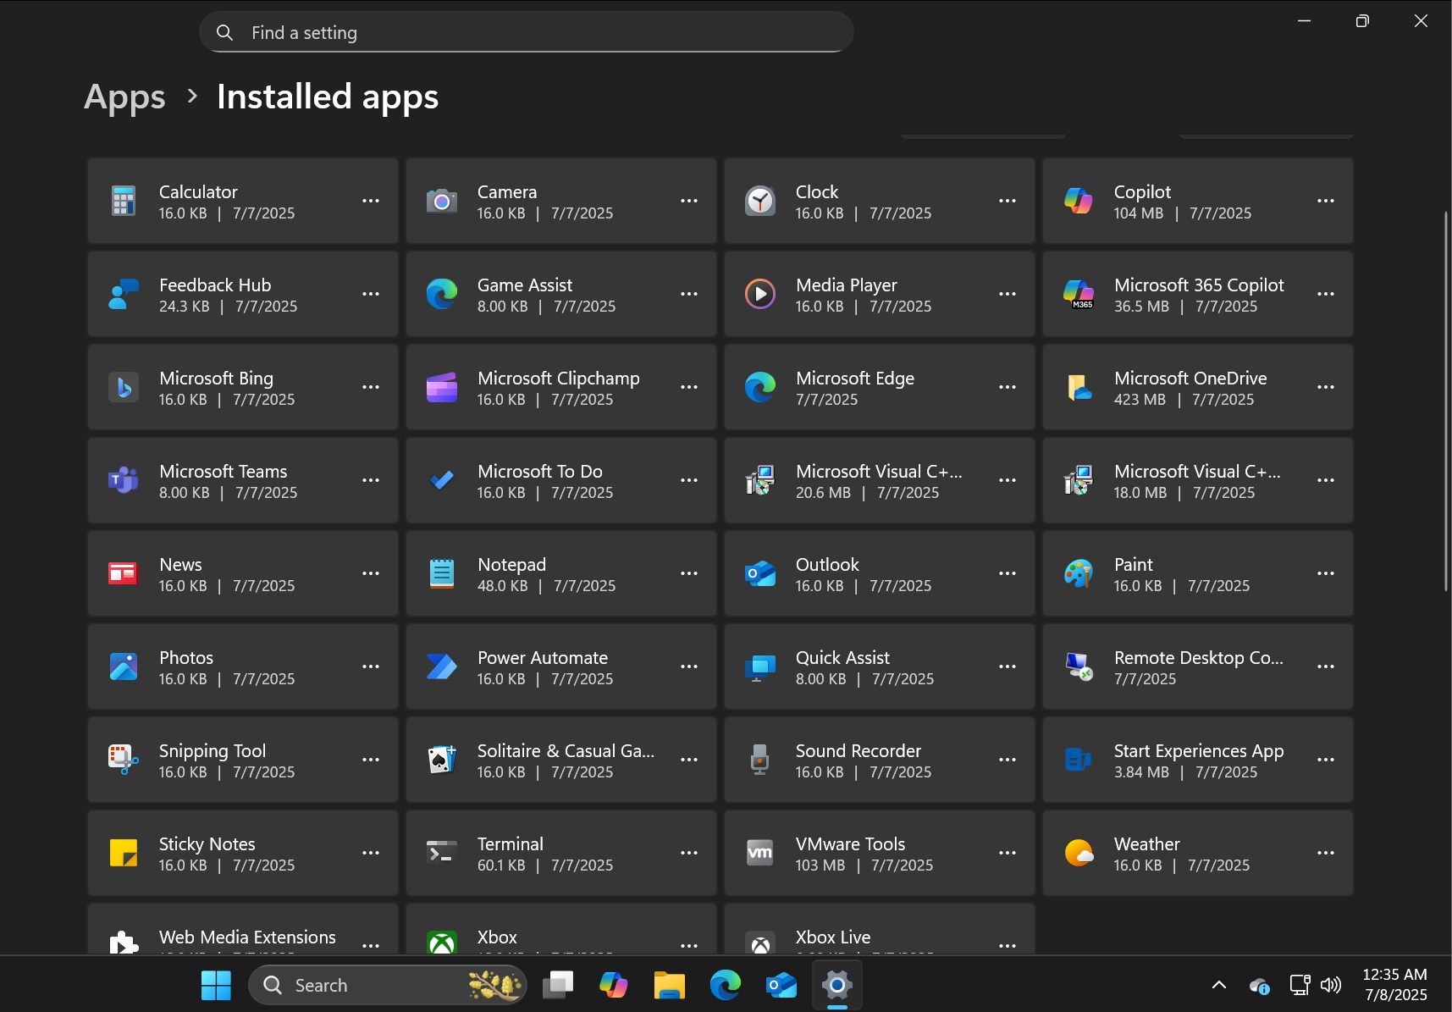Viewport: 1452px width, 1012px height.
Task: Show more options for Terminal
Action: 688,853
